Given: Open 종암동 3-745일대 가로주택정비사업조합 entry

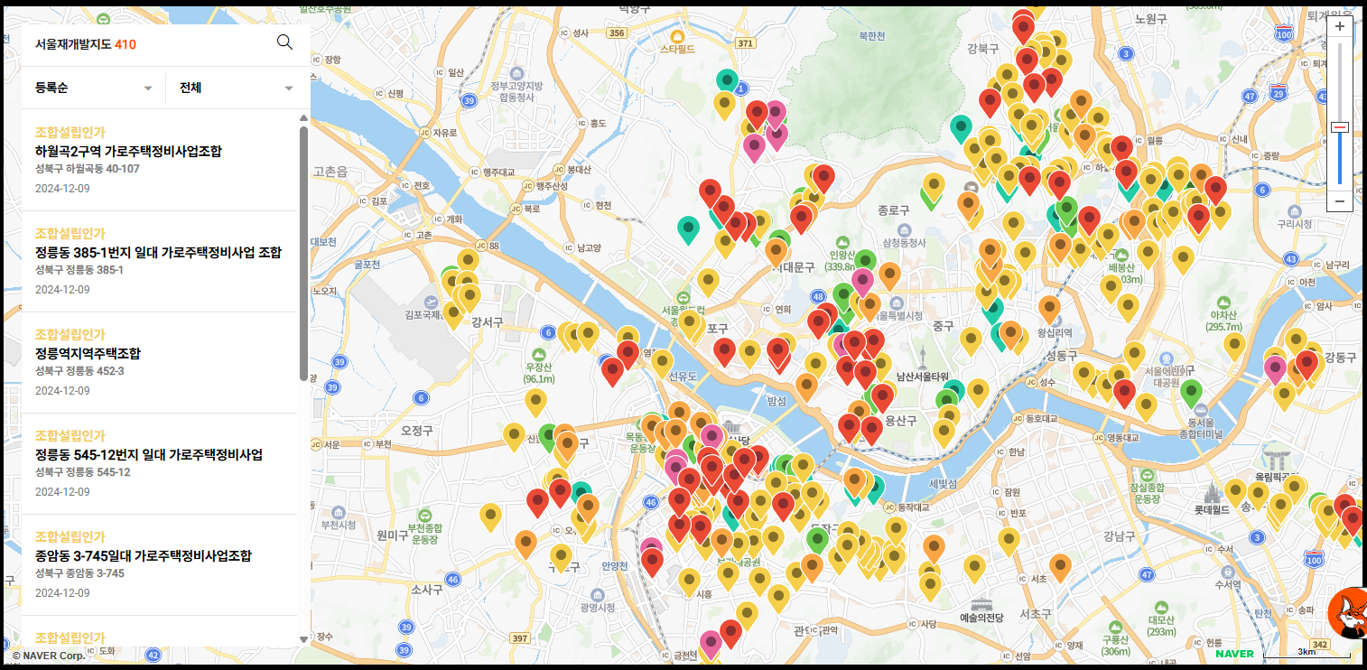Looking at the screenshot, I should click(160, 565).
